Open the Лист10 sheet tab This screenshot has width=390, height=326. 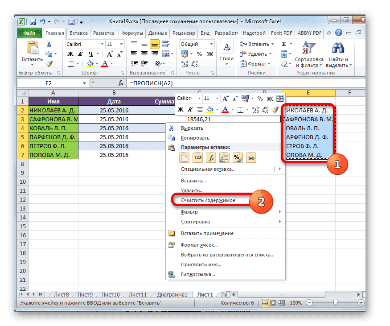[x=110, y=294]
